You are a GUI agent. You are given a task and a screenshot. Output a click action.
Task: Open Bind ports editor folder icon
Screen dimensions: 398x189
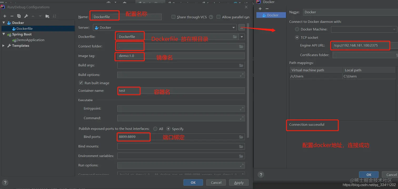pyautogui.click(x=241, y=137)
